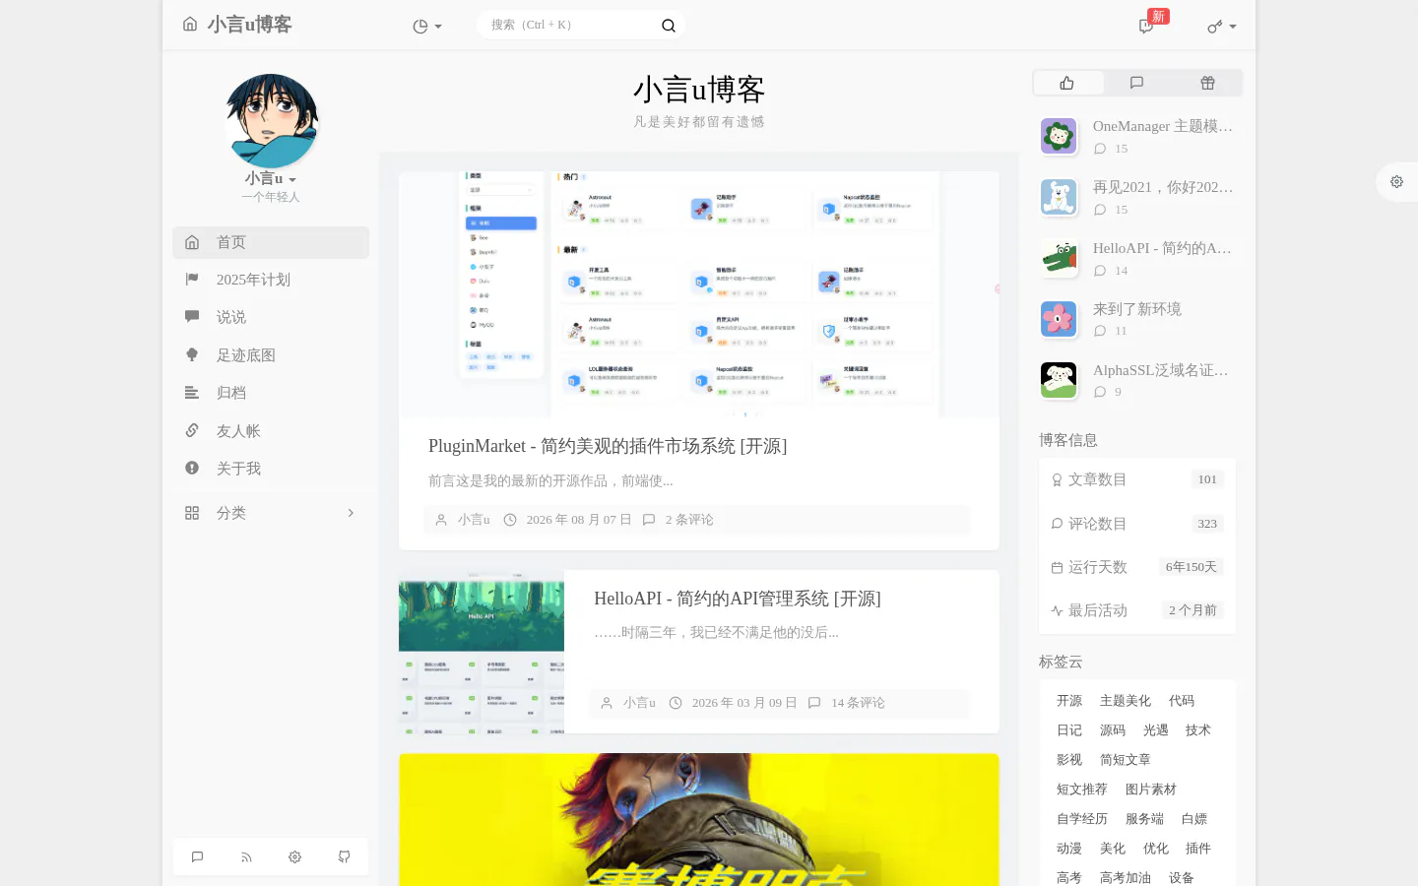The width and height of the screenshot is (1418, 886).
Task: Click the 图片素材 tag
Action: click(1151, 790)
